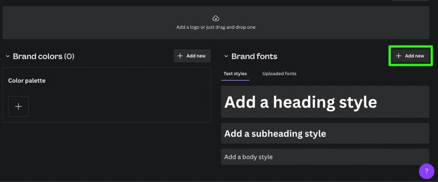Add a color with the palette plus square

[x=18, y=106]
